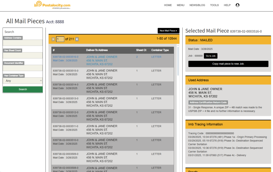Select mail piece row 839738-02-0003508-0
This screenshot has height=172, width=273.
tap(113, 169)
